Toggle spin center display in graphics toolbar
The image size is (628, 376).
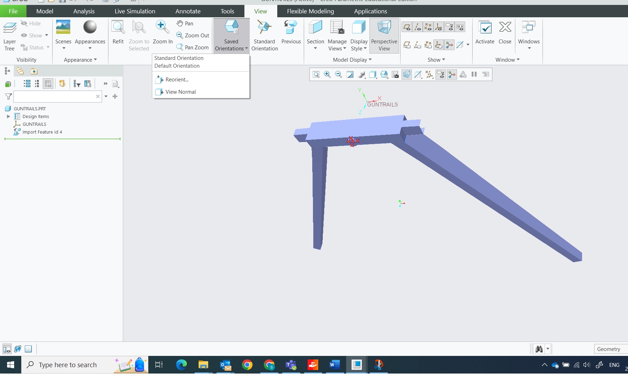click(x=452, y=74)
